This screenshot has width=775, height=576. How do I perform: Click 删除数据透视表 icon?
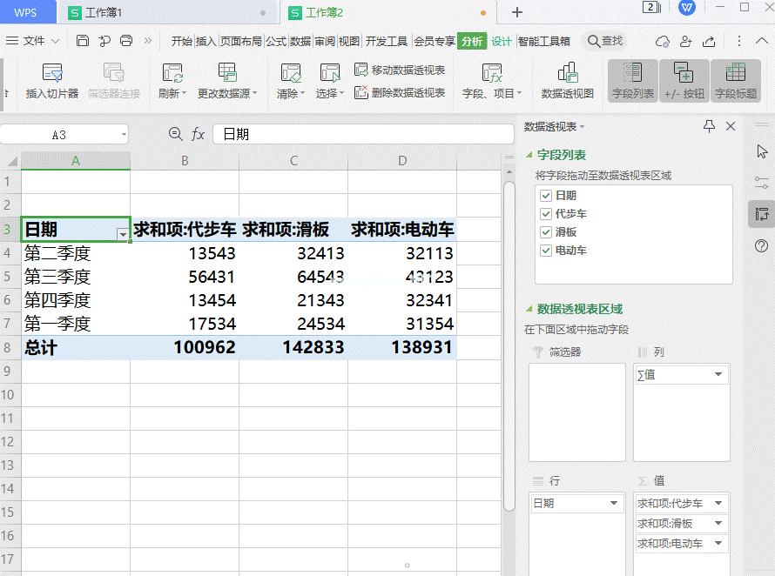361,92
